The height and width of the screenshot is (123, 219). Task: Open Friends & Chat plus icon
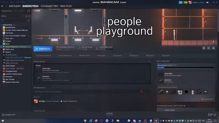tap(215, 115)
